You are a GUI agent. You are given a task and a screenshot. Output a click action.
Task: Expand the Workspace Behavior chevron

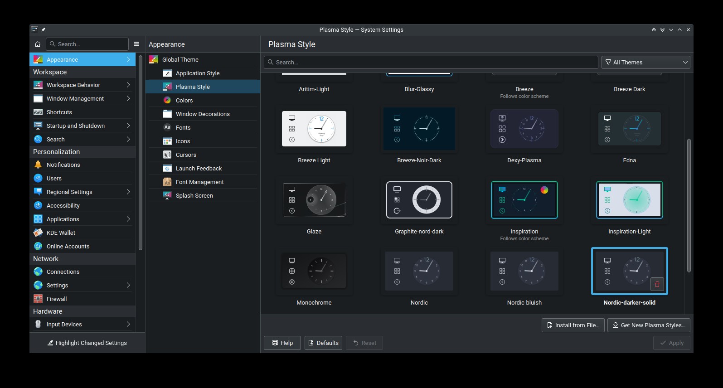128,85
